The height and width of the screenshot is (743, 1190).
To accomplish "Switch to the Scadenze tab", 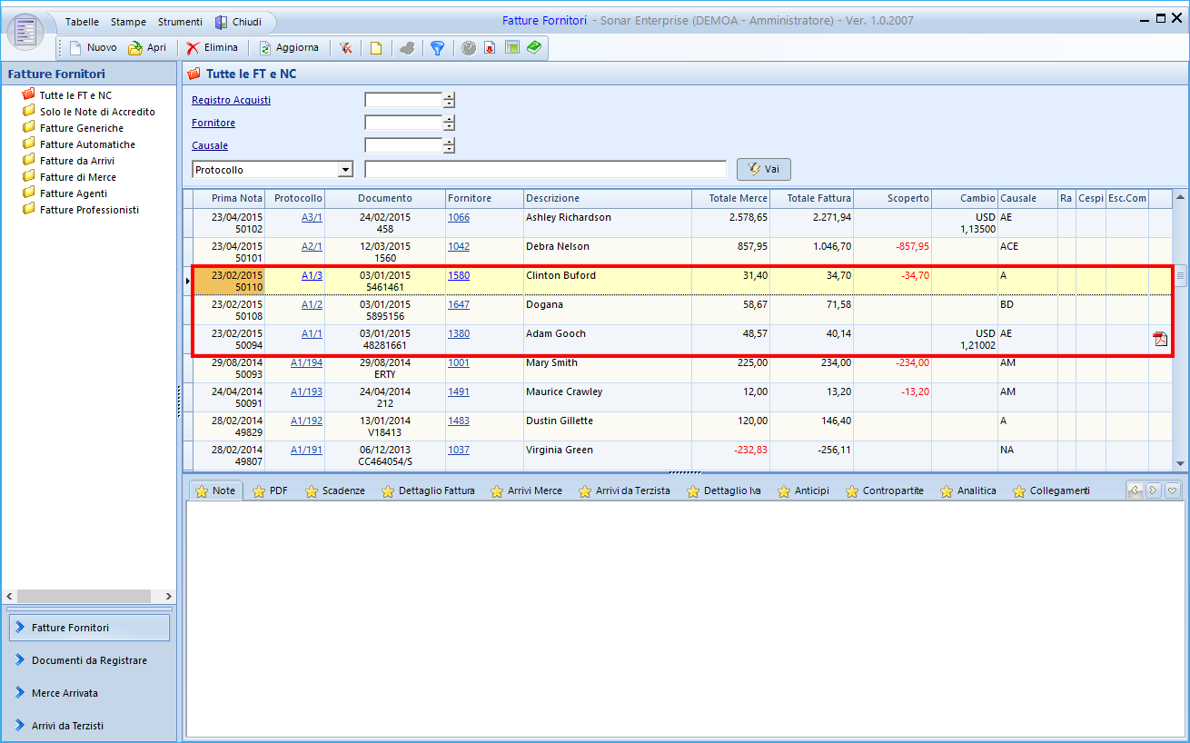I will tap(334, 490).
